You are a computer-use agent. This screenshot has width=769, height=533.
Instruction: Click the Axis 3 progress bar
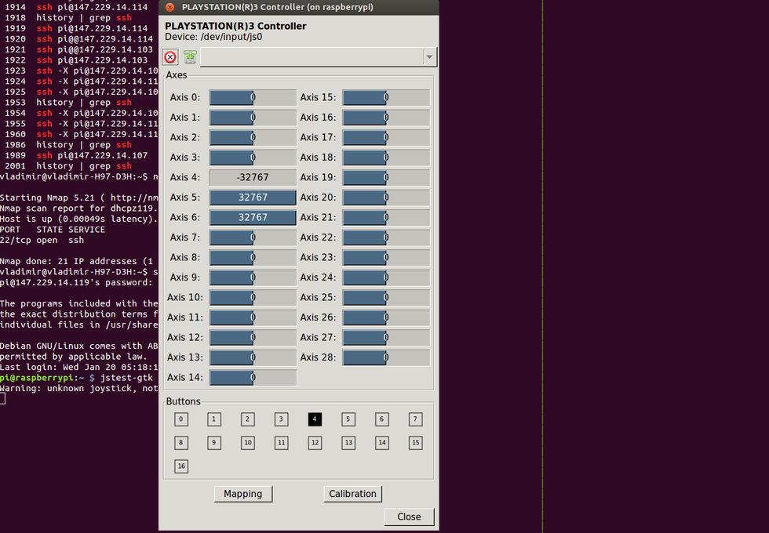click(x=253, y=158)
